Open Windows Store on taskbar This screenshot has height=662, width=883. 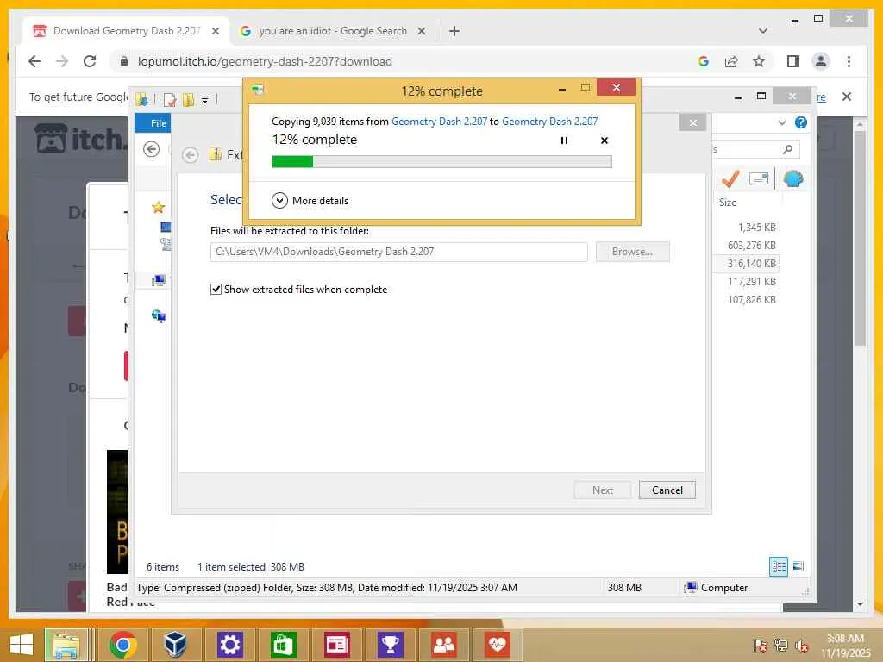[283, 645]
